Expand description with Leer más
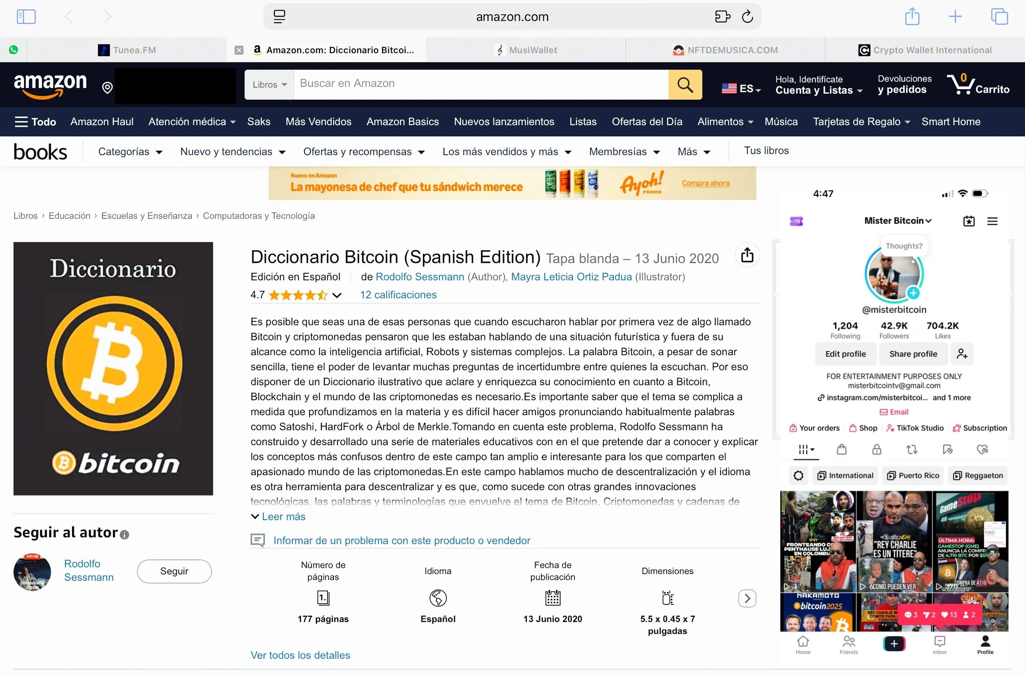The image size is (1025, 676). (x=278, y=516)
